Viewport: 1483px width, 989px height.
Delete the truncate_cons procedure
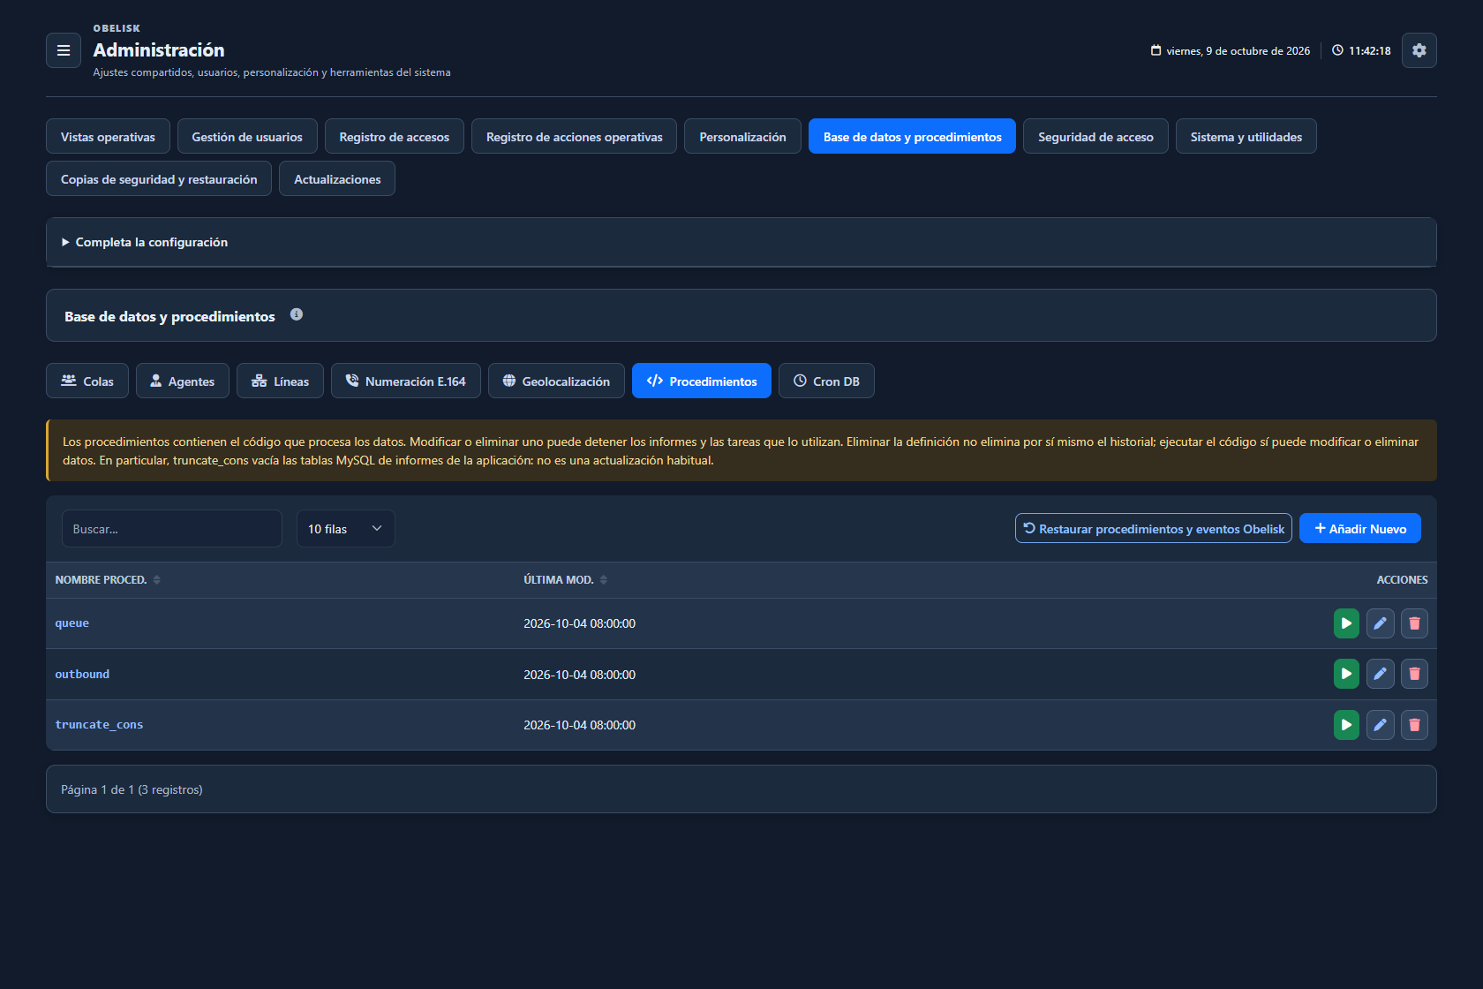(x=1414, y=725)
